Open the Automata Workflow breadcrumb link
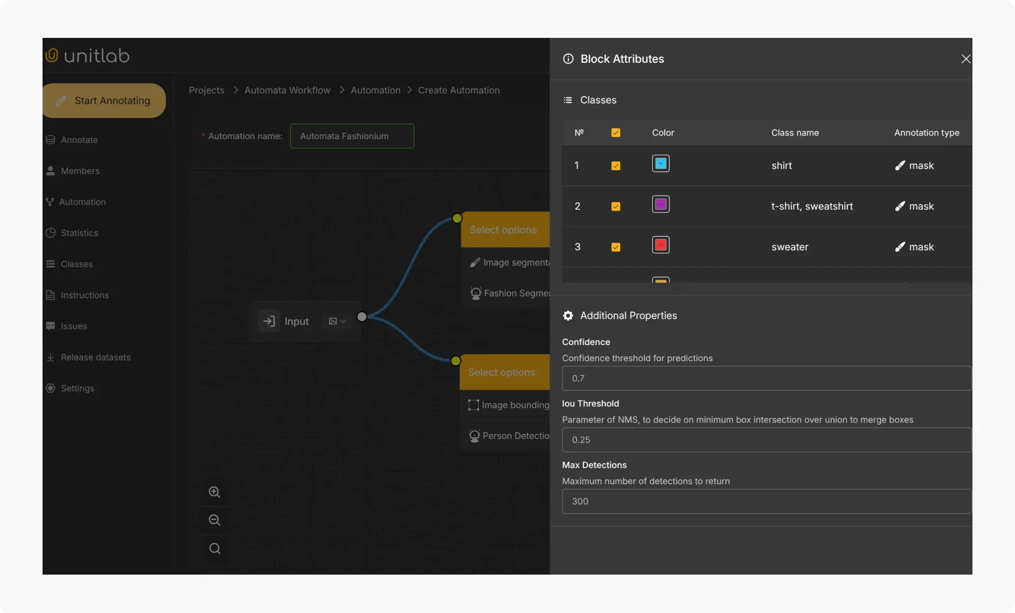The width and height of the screenshot is (1015, 613). 287,90
